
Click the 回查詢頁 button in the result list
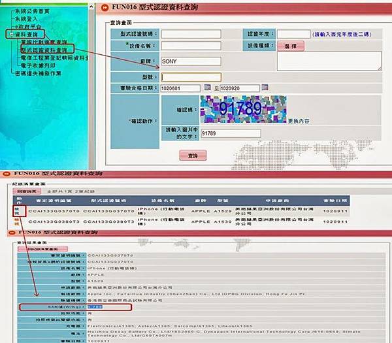(27, 191)
